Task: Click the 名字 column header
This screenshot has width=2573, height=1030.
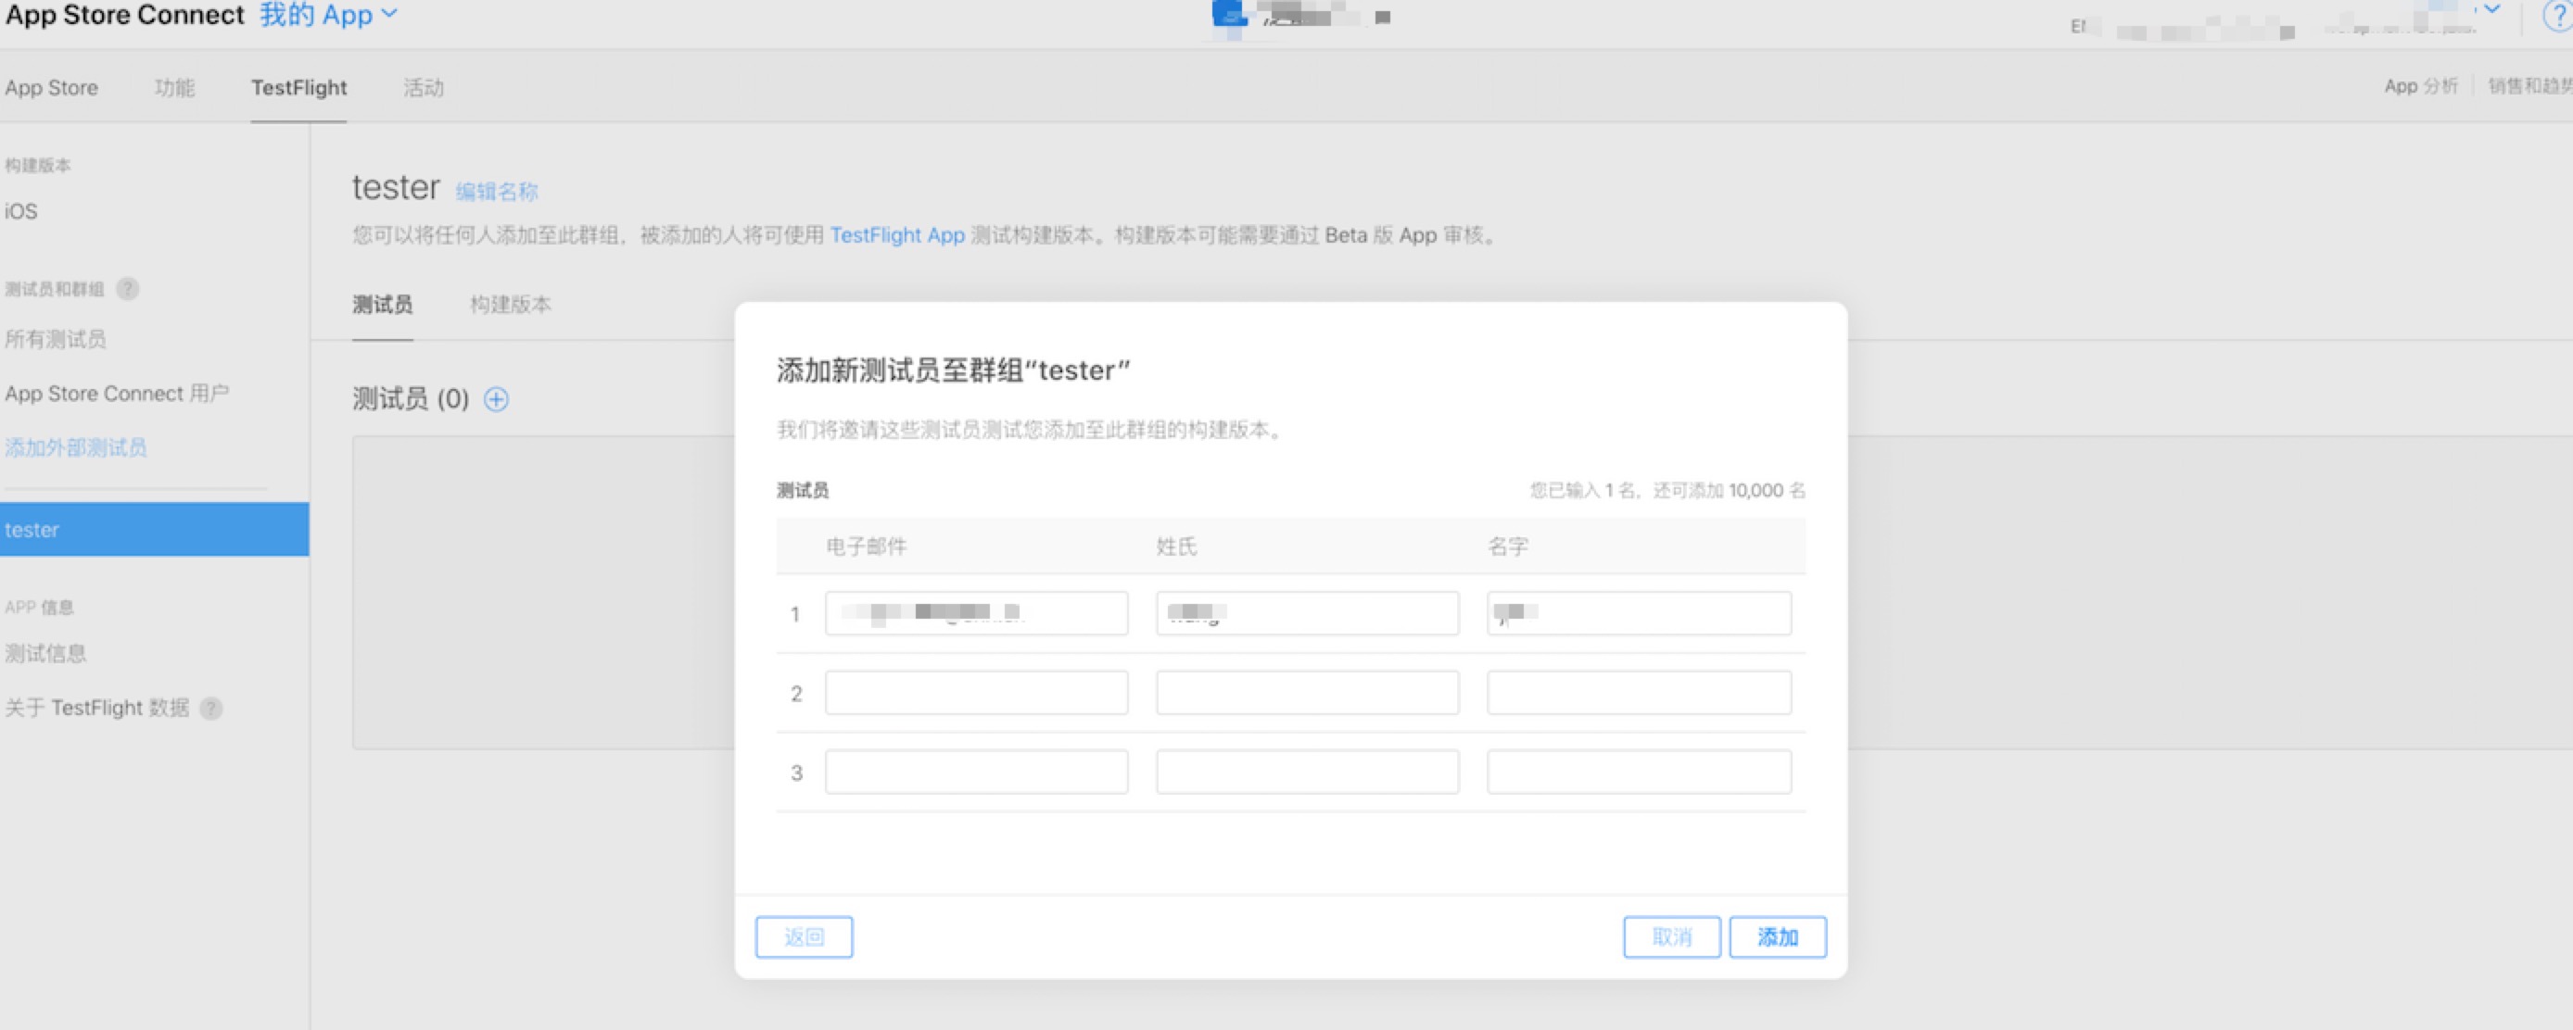Action: click(x=1508, y=546)
